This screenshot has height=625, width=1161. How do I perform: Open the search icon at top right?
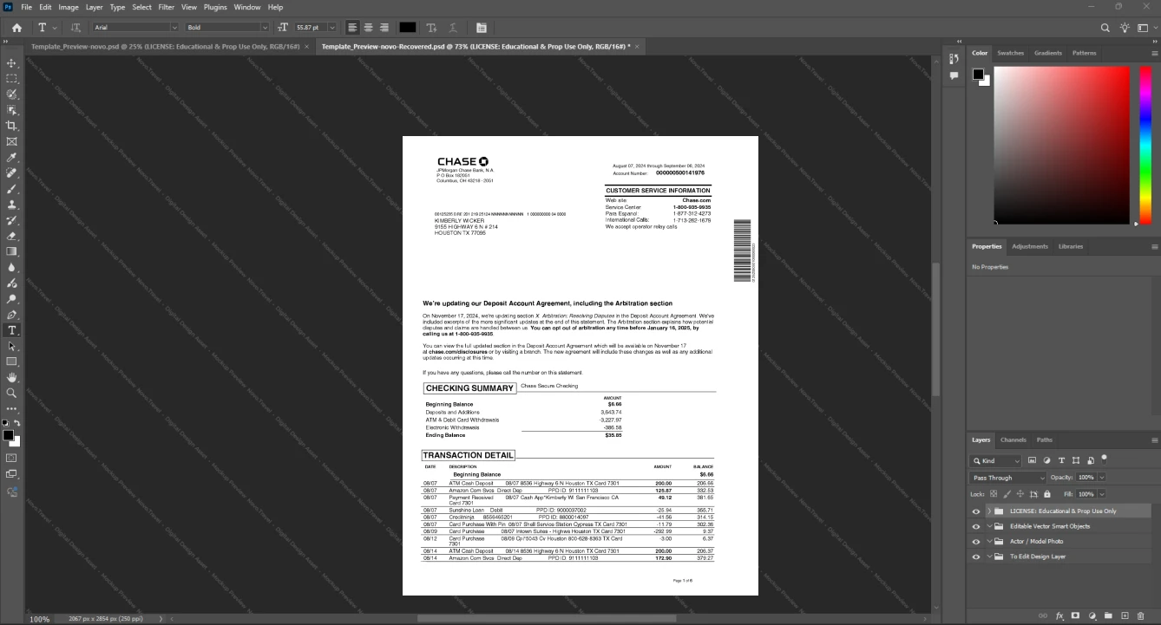(x=1105, y=28)
